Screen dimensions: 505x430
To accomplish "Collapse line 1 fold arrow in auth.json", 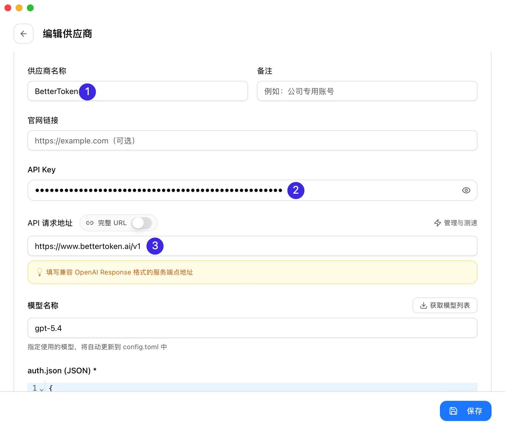I will (x=42, y=389).
